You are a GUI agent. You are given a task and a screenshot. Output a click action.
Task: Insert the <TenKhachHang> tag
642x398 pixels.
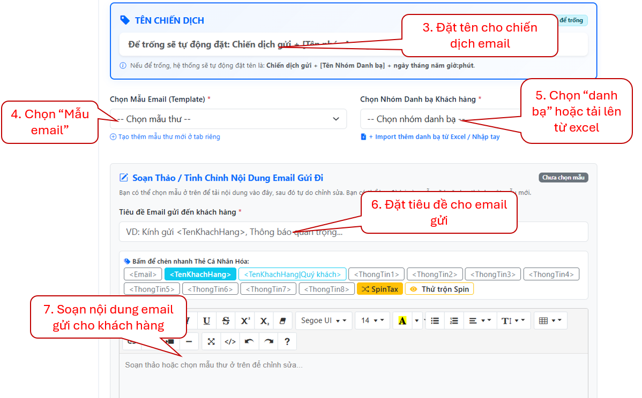click(200, 274)
